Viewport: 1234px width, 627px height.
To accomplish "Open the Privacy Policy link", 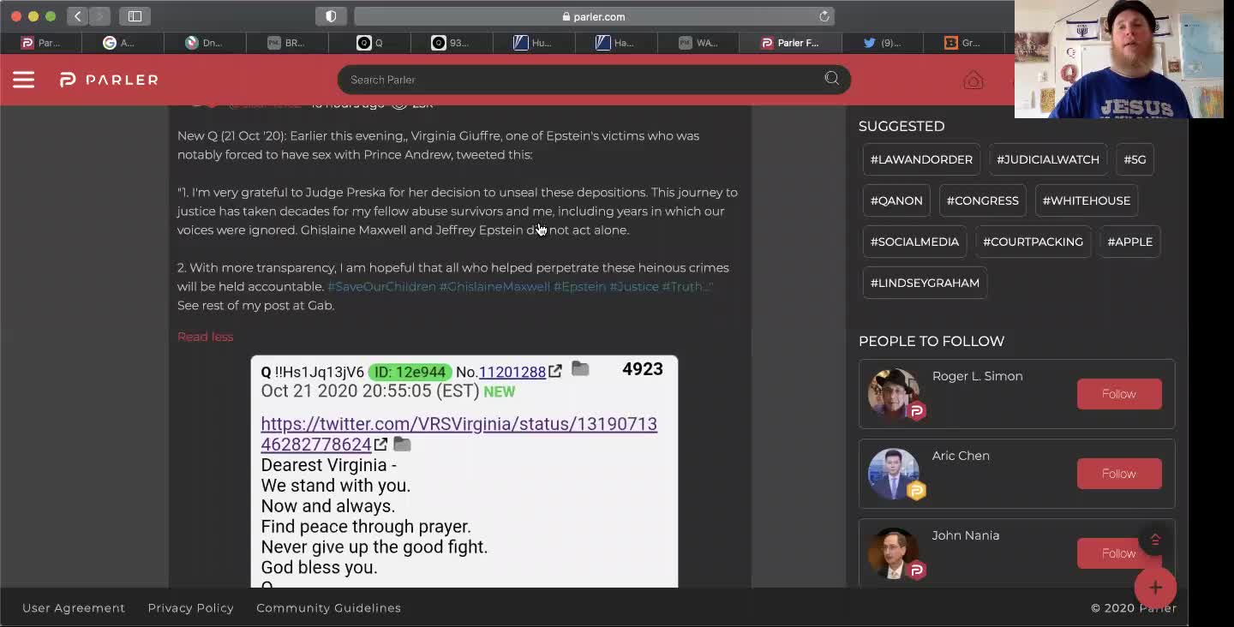I will (190, 607).
